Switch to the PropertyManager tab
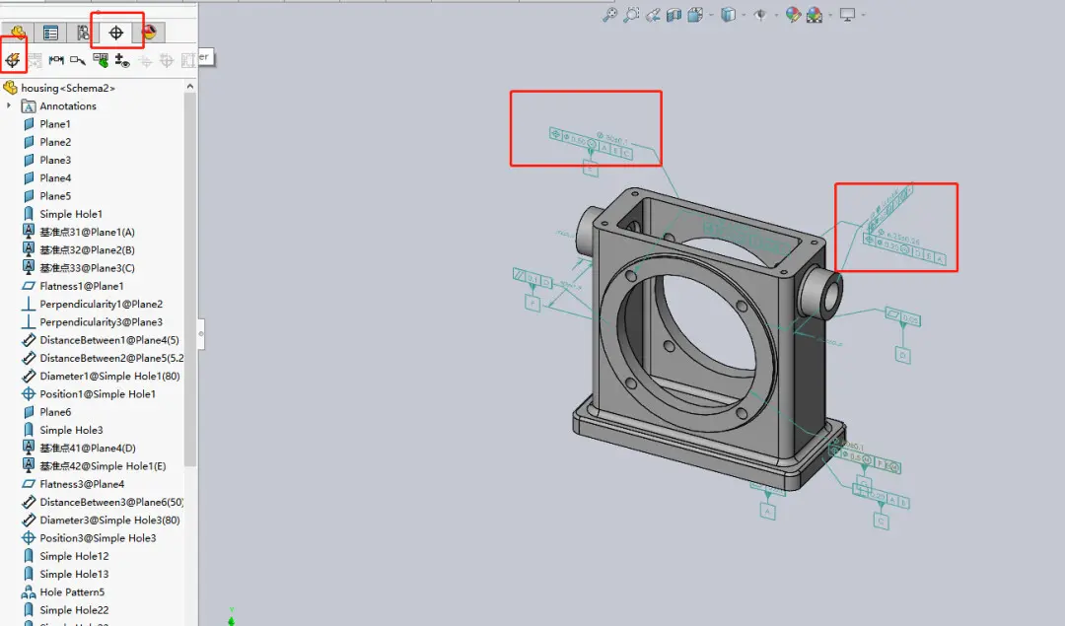The image size is (1065, 626). coord(50,33)
